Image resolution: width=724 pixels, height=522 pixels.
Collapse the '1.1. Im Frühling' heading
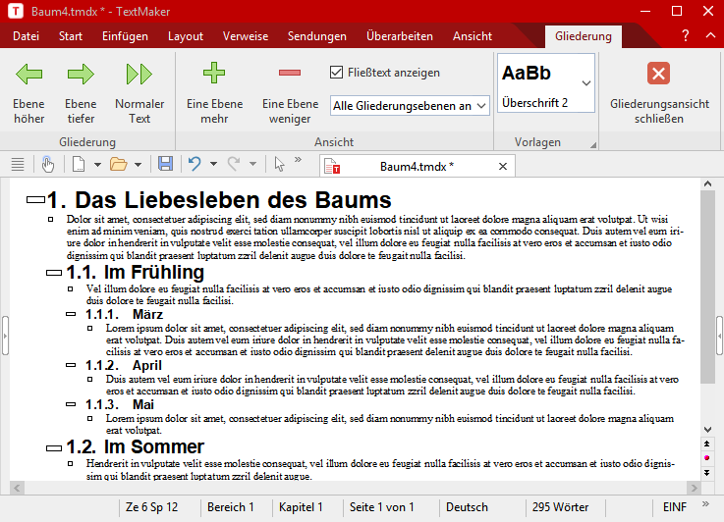pyautogui.click(x=54, y=273)
